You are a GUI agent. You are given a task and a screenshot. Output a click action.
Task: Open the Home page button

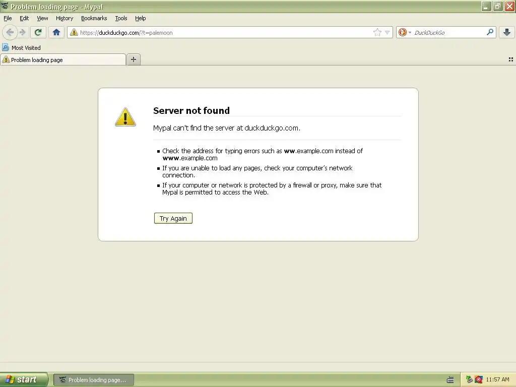[56, 32]
